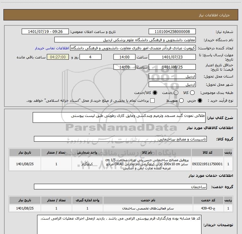Image resolution: width=242 pixels, height=234 pixels.
Task: Click services table header واحد اندازه گیری
Action: coord(87,200)
